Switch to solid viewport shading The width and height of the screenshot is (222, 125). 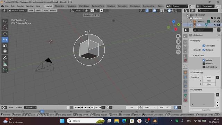[169, 11]
